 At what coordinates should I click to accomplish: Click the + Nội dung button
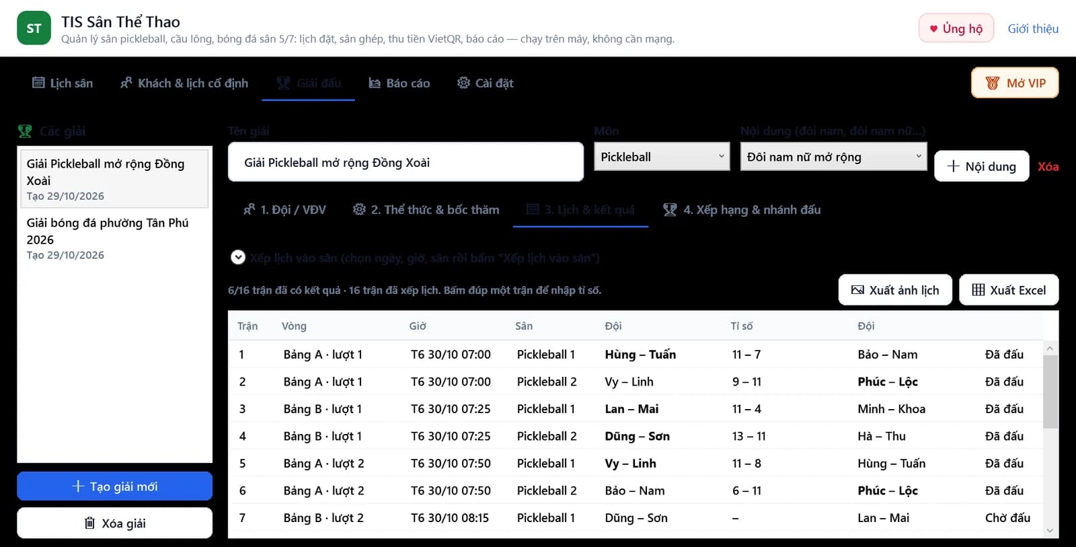(x=981, y=166)
